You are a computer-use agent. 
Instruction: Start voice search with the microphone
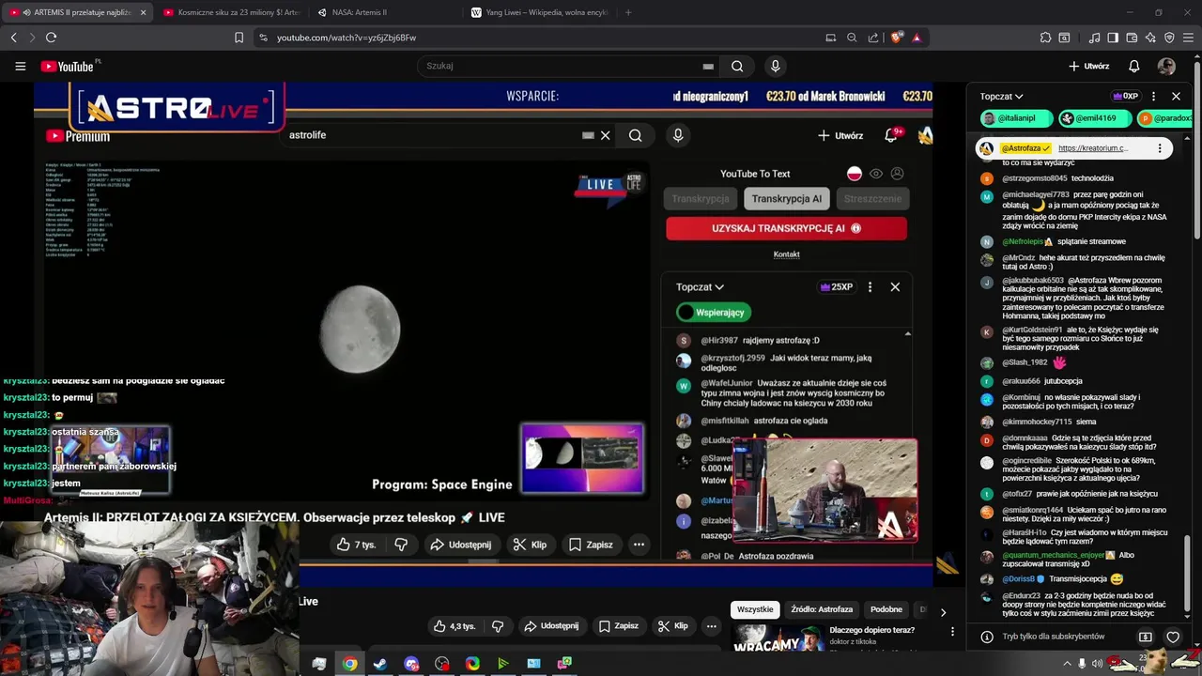click(775, 66)
